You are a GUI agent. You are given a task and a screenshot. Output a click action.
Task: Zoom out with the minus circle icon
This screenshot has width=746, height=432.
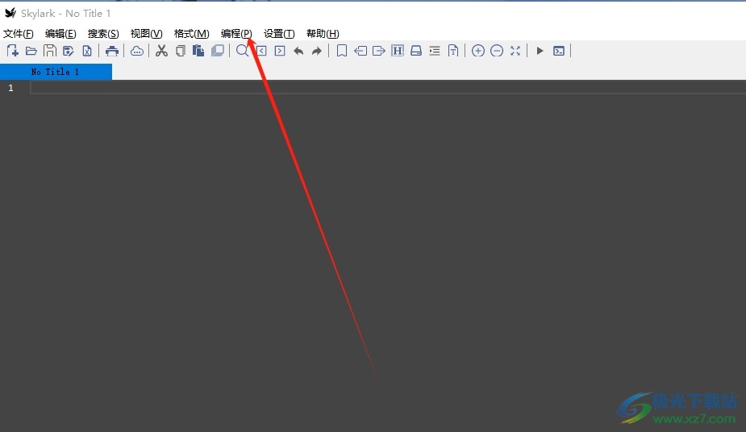pyautogui.click(x=497, y=51)
